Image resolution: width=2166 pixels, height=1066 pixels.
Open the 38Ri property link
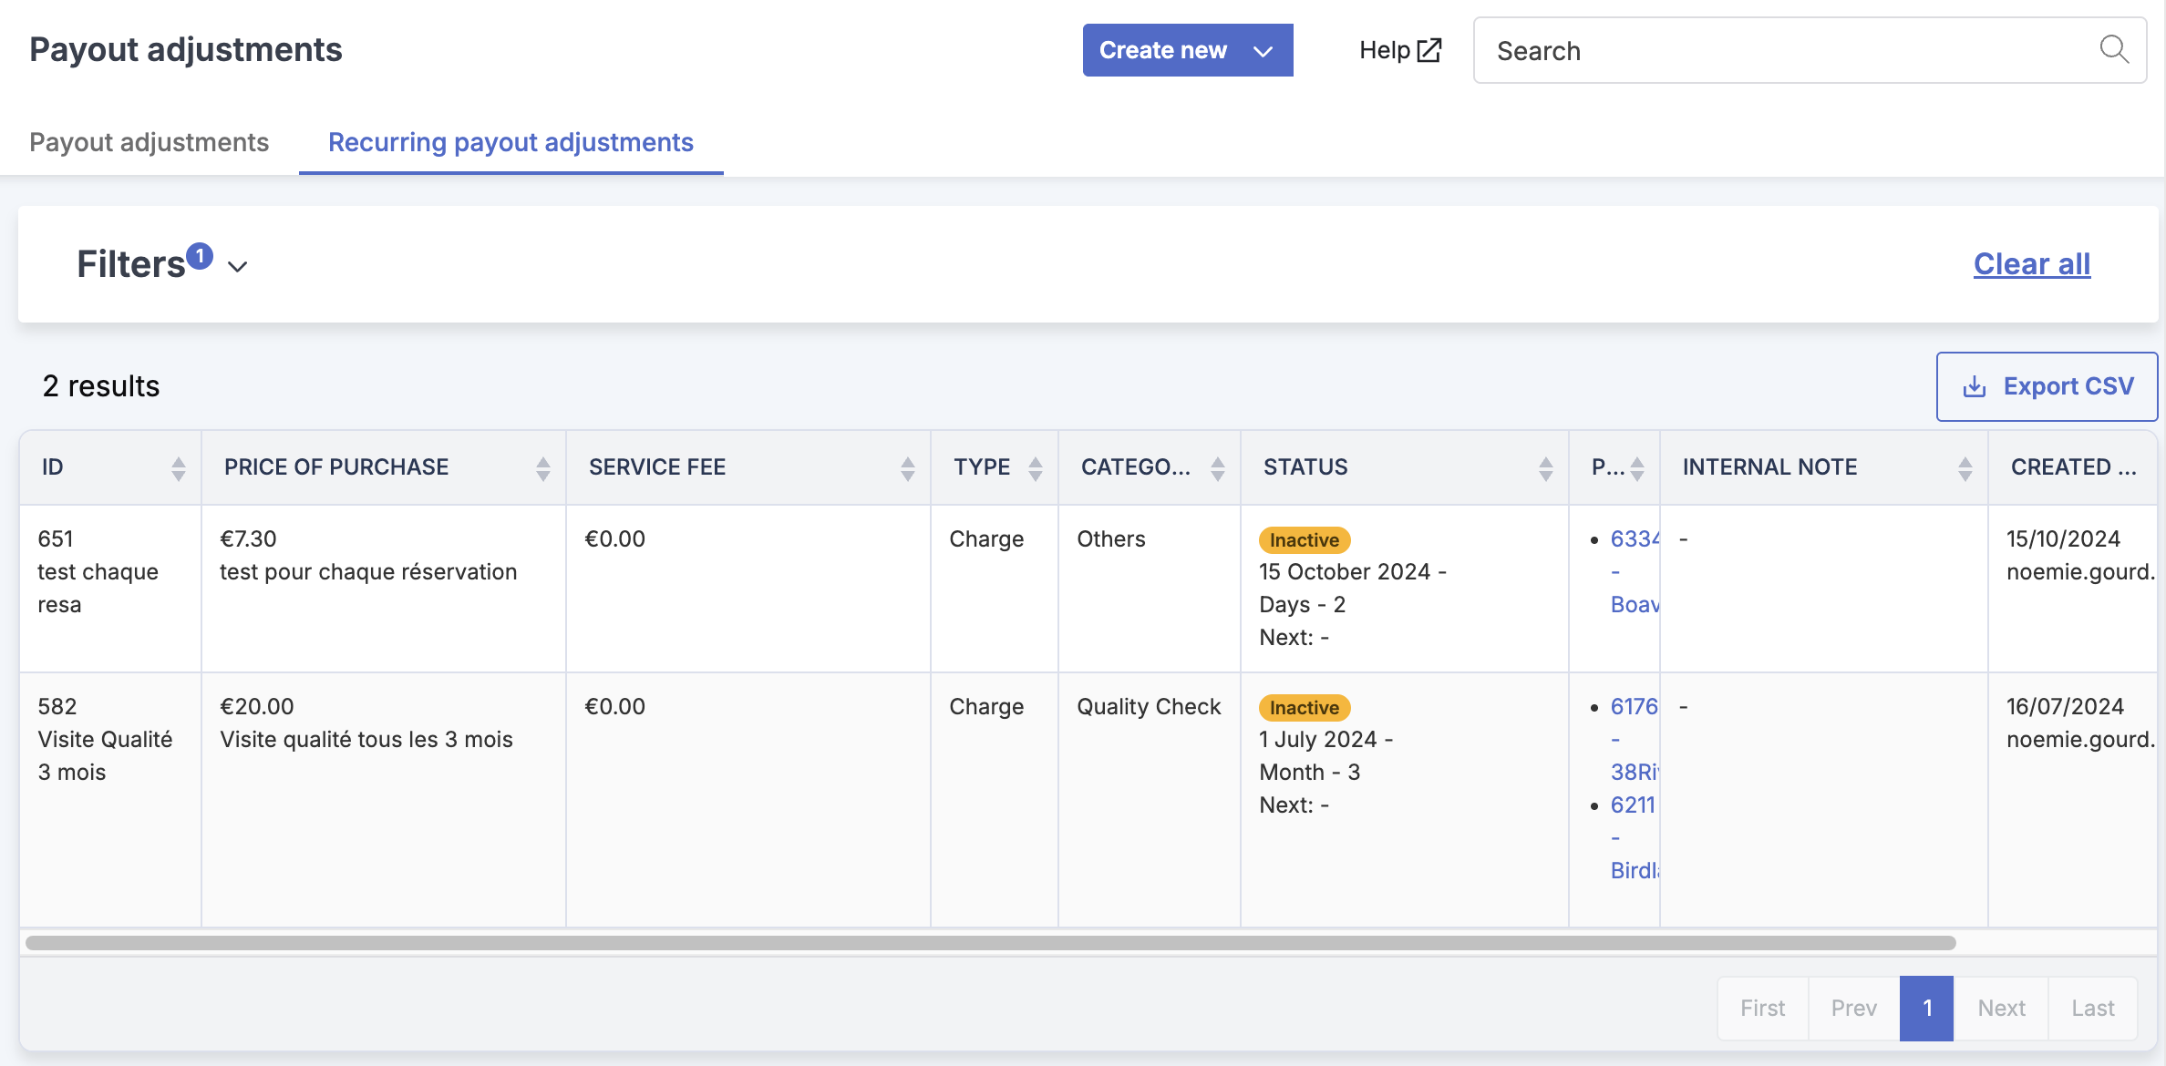click(1635, 772)
